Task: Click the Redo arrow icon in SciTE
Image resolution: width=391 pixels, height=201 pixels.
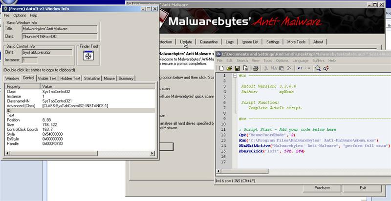Action: pyautogui.click(x=308, y=68)
